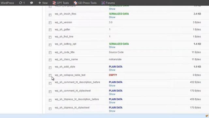Screen dimensions: 209x118
Task: Open the updates icon in admin bar
Action: click(21, 3)
